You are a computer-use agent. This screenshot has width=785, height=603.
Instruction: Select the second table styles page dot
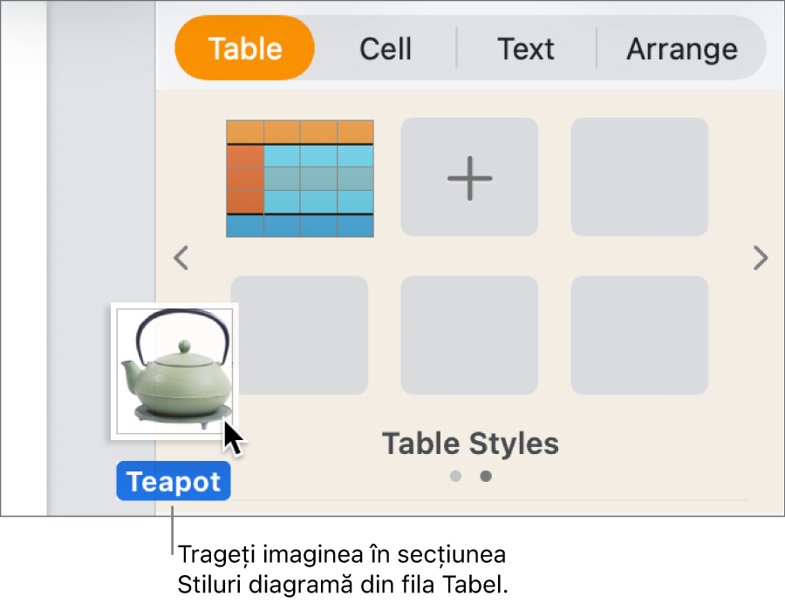pos(486,476)
